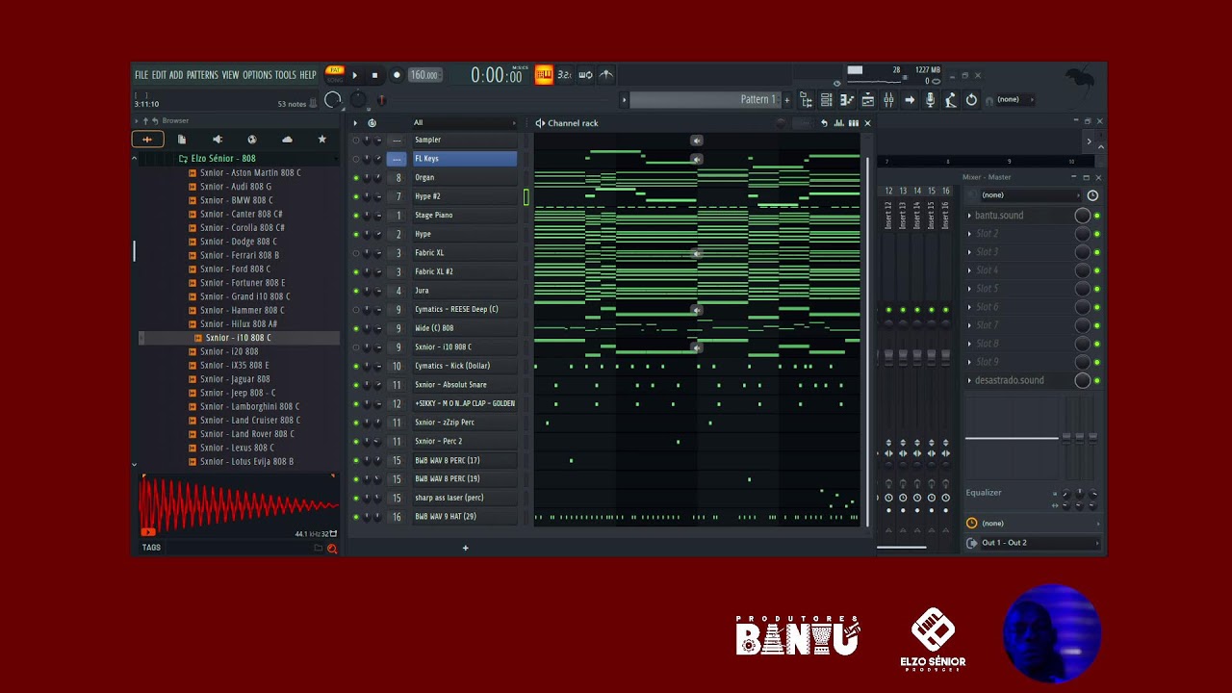Toggle Slot 5 enable light in mixer
The height and width of the screenshot is (693, 1232).
pyautogui.click(x=1096, y=289)
